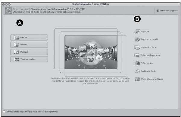Screen dimensions: 181x117
Task: Zoom the MediaImpression window
Action: pyautogui.click(x=9, y=4)
